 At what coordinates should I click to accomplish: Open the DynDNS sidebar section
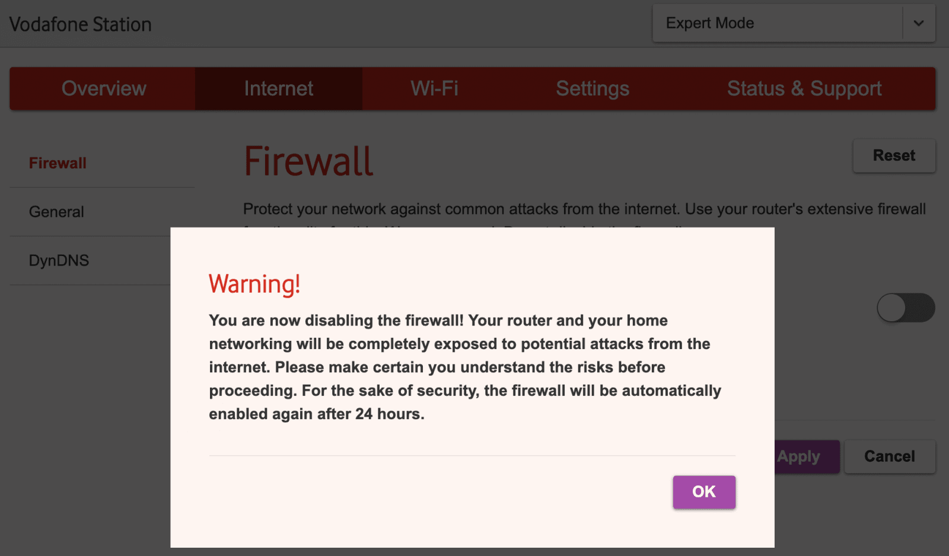click(59, 260)
